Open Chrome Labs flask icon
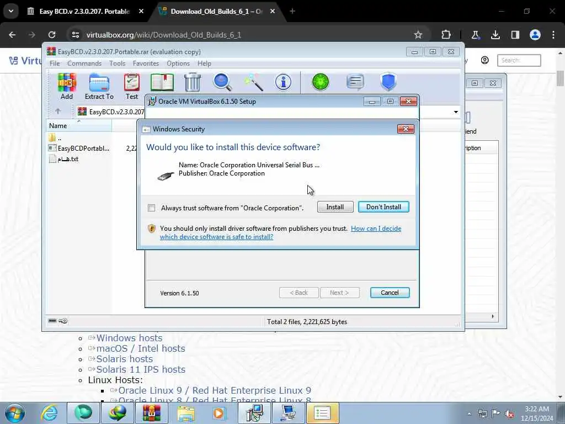 point(475,35)
